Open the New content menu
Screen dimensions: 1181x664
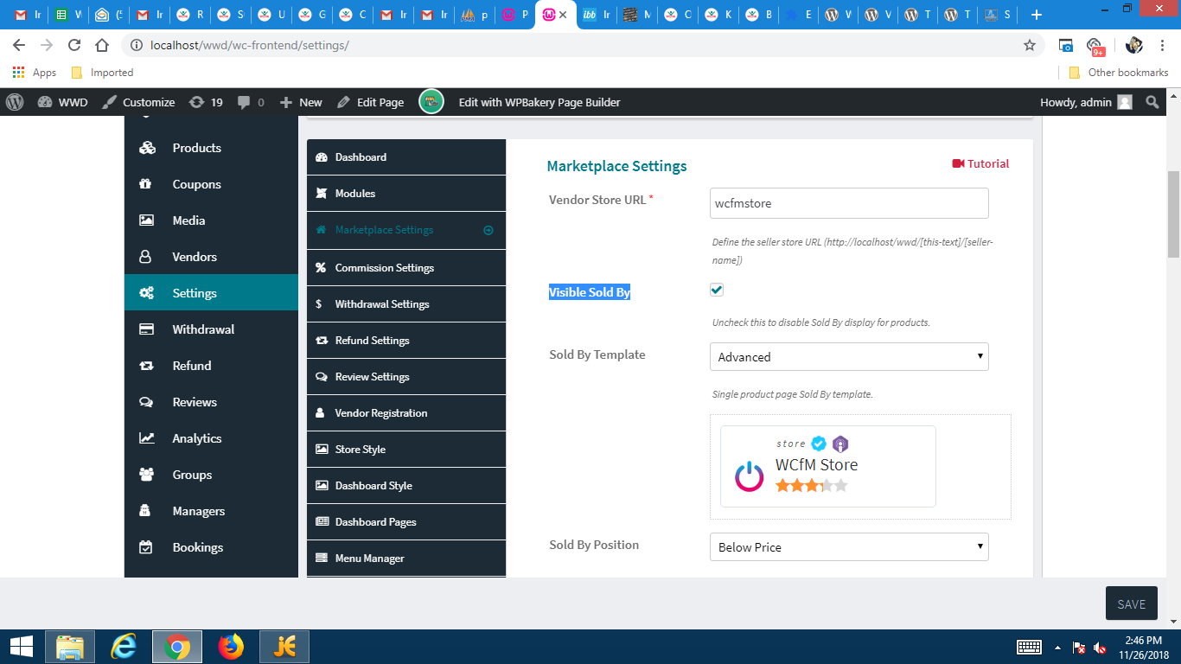pos(301,102)
